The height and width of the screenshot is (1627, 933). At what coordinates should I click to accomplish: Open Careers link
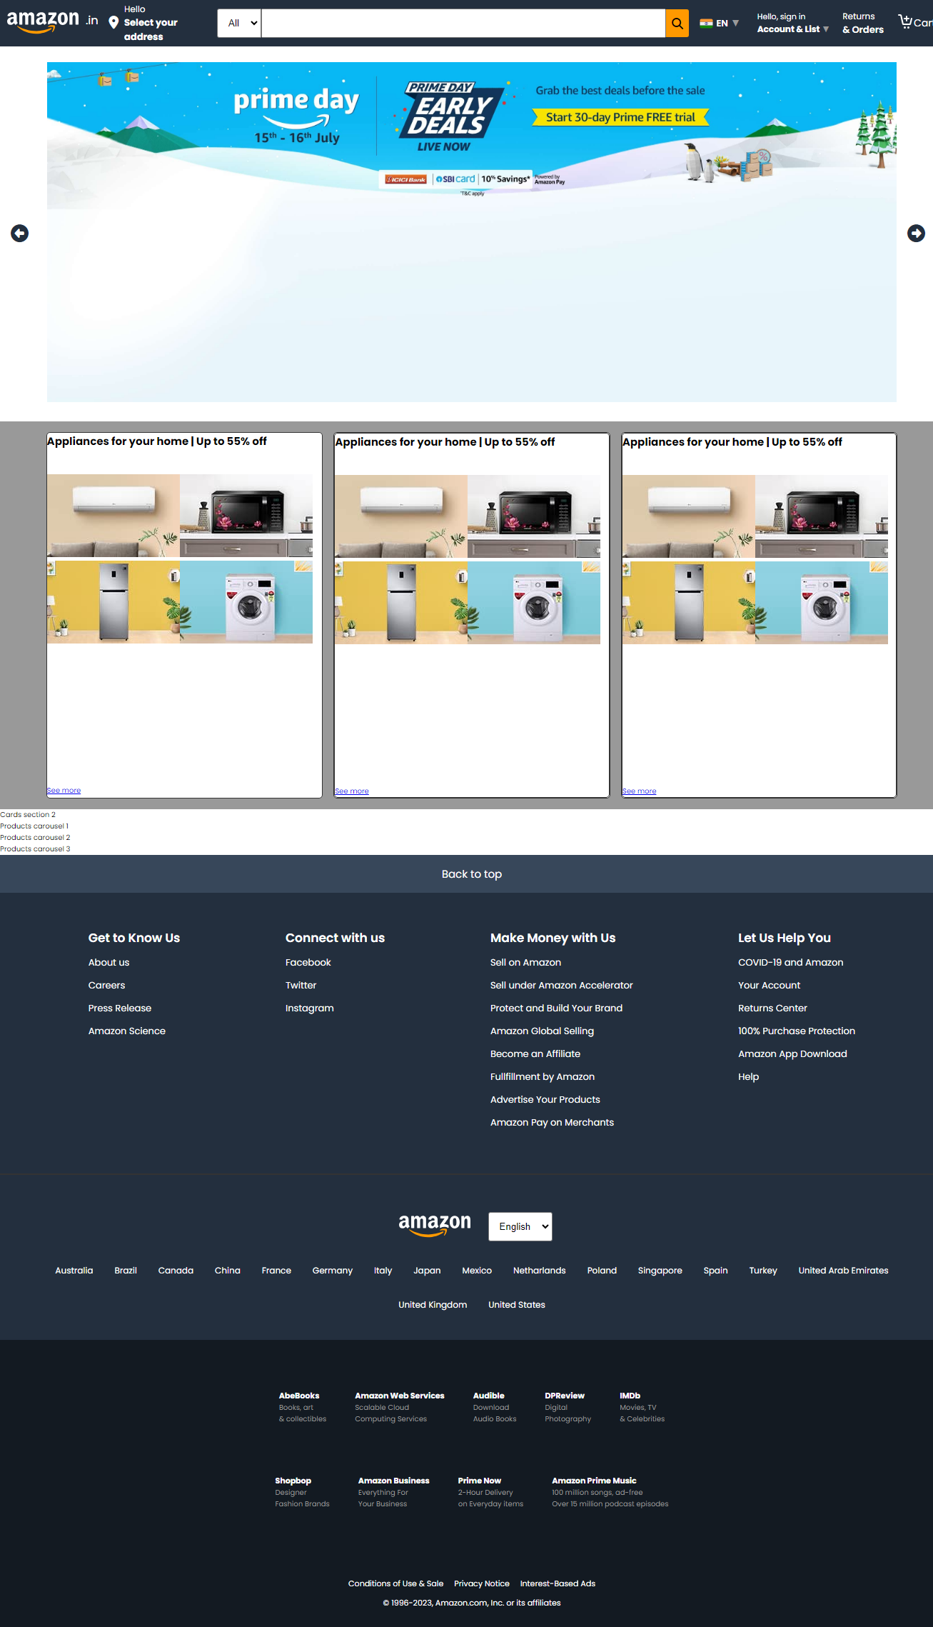(x=107, y=986)
